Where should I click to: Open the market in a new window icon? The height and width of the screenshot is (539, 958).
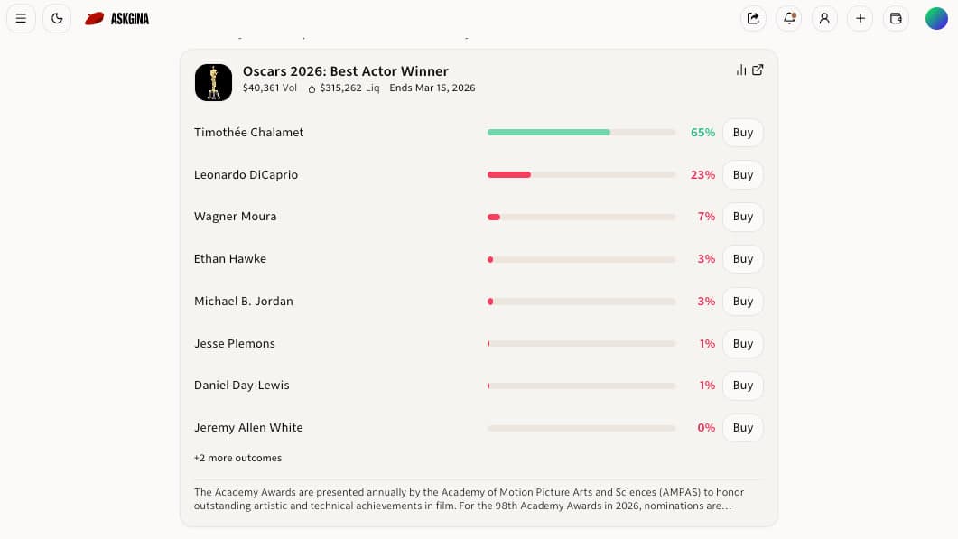coord(758,70)
